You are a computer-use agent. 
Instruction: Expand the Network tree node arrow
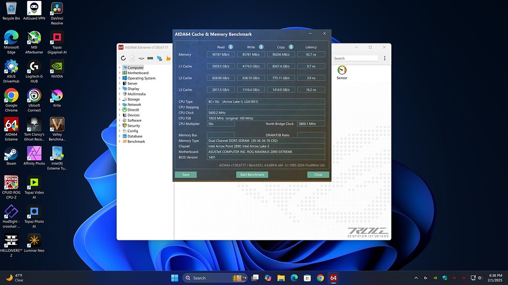(120, 104)
